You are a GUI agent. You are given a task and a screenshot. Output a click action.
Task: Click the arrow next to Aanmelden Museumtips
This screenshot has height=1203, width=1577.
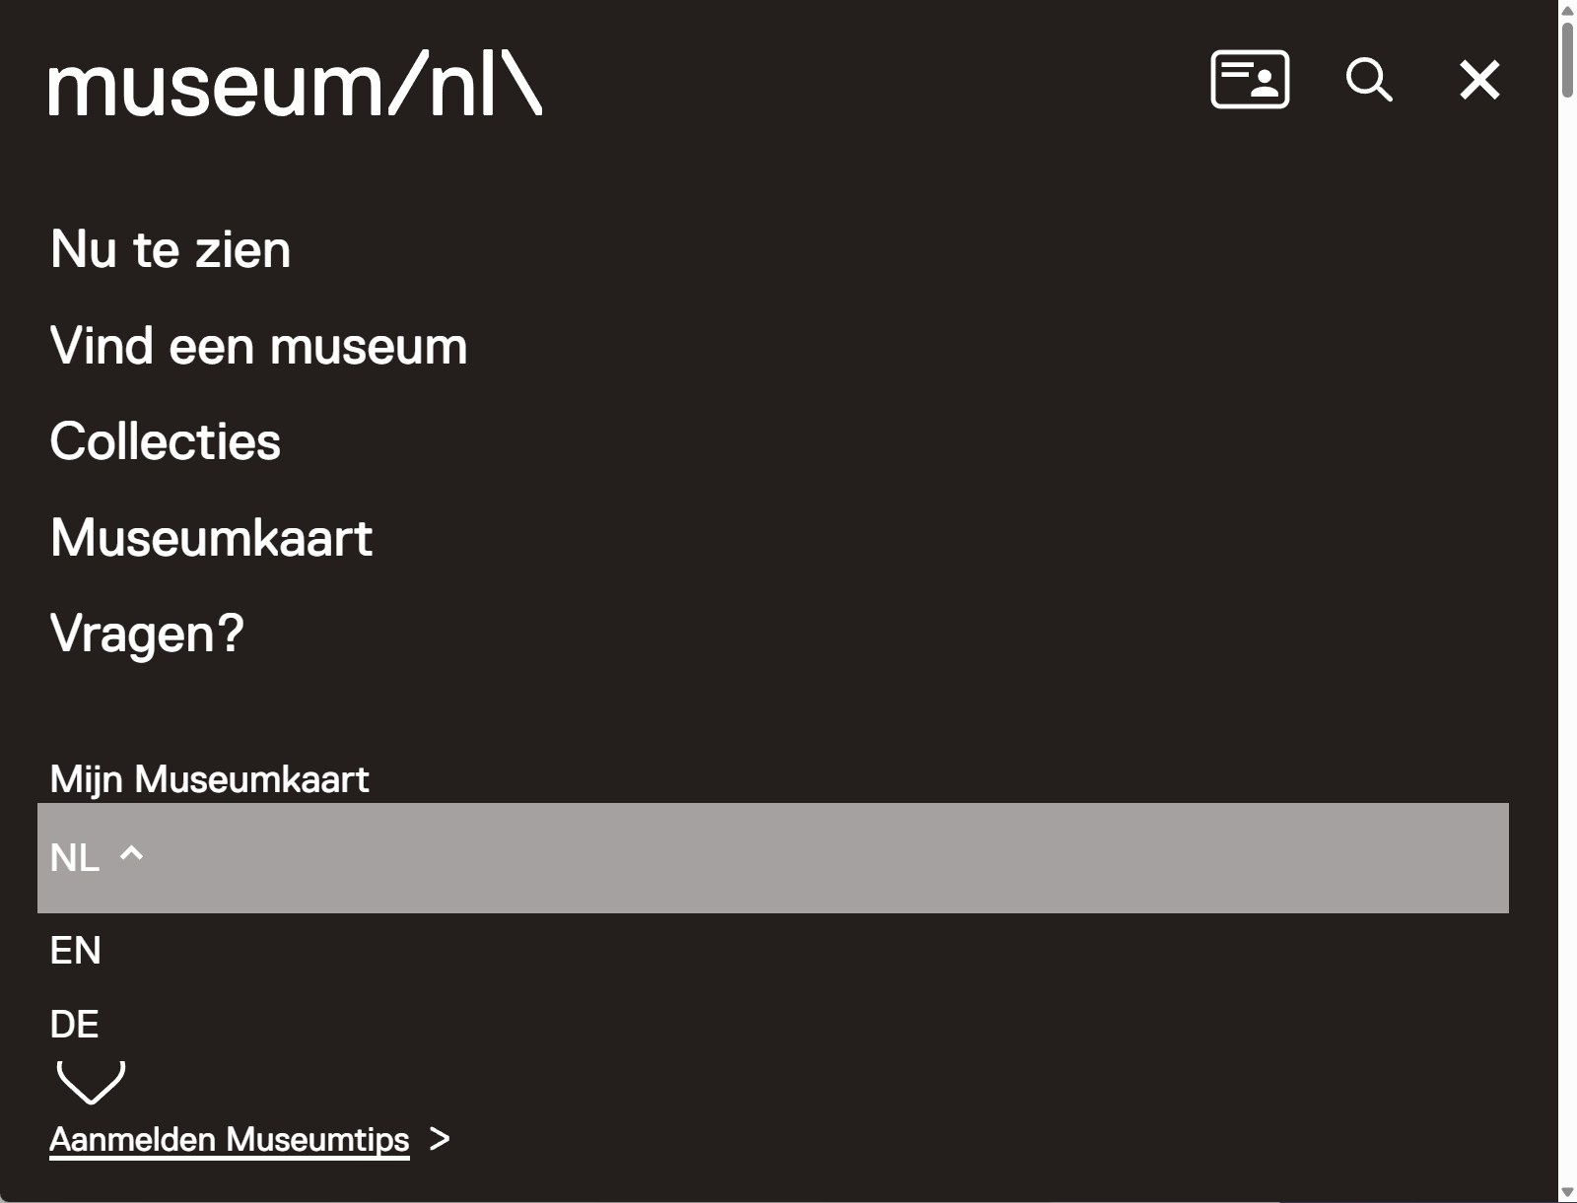pos(440,1139)
